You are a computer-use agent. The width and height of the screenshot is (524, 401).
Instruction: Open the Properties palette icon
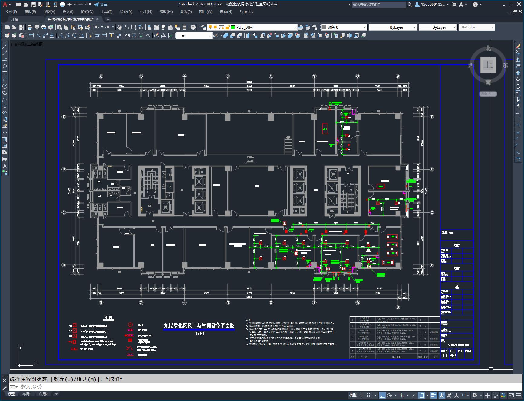point(150,27)
